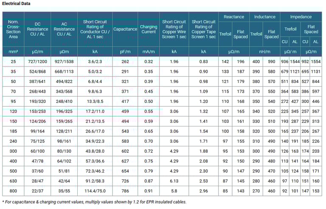
Task: Select DC resistance cell 727/1200
Action: 37,62
